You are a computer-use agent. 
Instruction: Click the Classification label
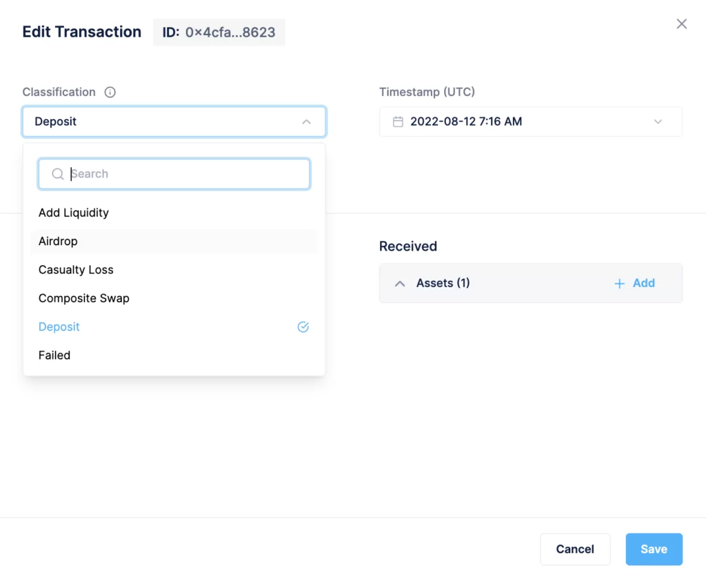click(x=59, y=92)
